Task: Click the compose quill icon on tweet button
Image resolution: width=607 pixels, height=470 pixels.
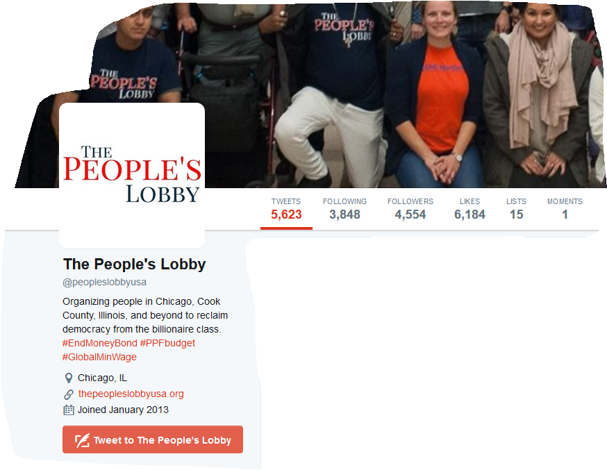Action: click(x=82, y=440)
